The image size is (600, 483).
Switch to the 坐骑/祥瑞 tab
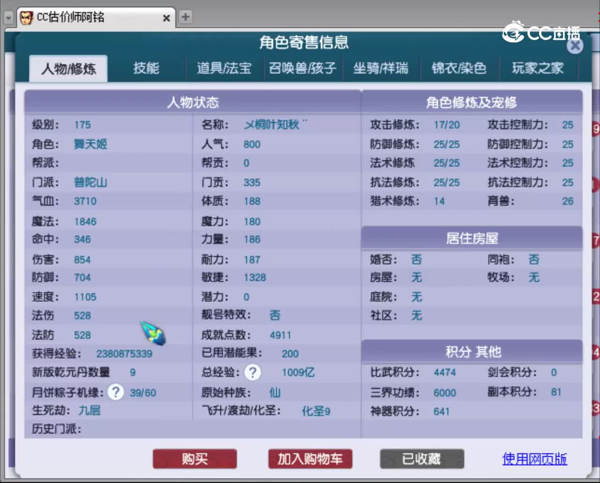click(x=381, y=68)
